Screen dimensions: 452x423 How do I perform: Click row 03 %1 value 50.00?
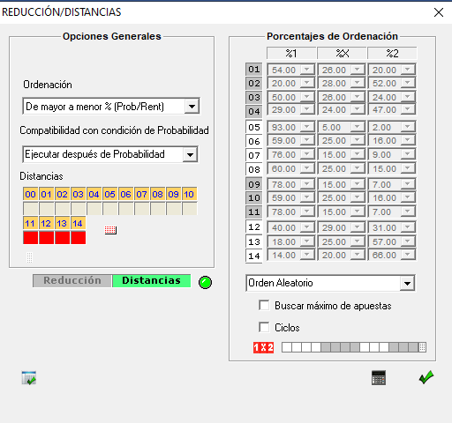tap(283, 97)
